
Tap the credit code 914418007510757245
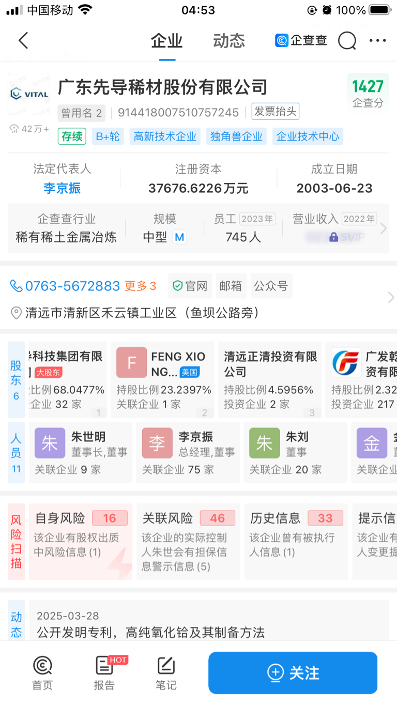178,113
